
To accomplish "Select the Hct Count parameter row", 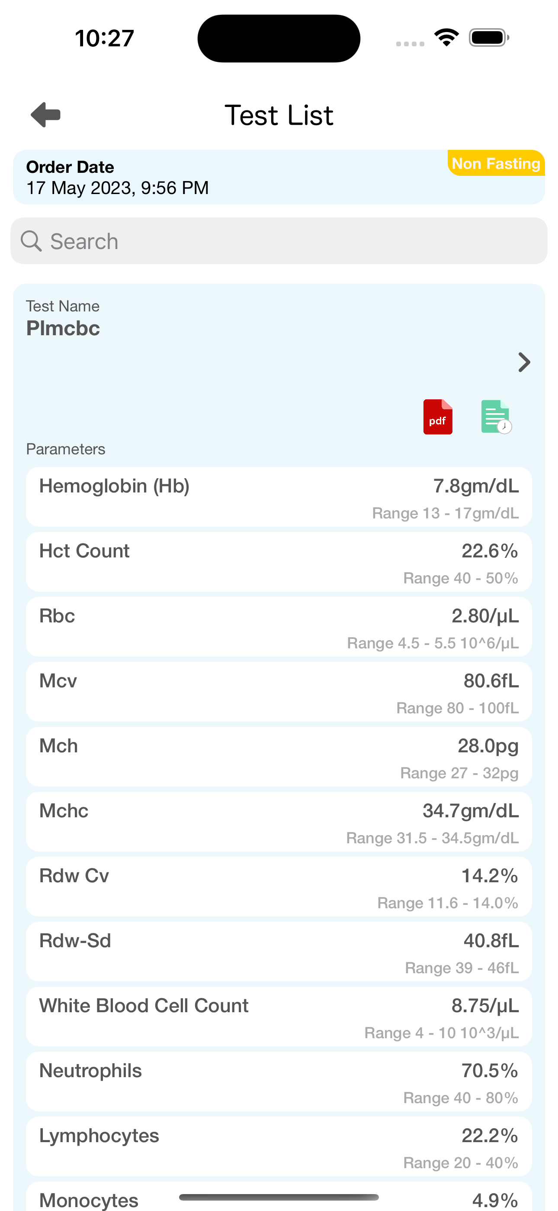I will coord(279,562).
